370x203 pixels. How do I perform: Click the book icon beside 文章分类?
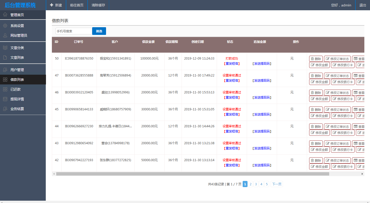coord(5,48)
